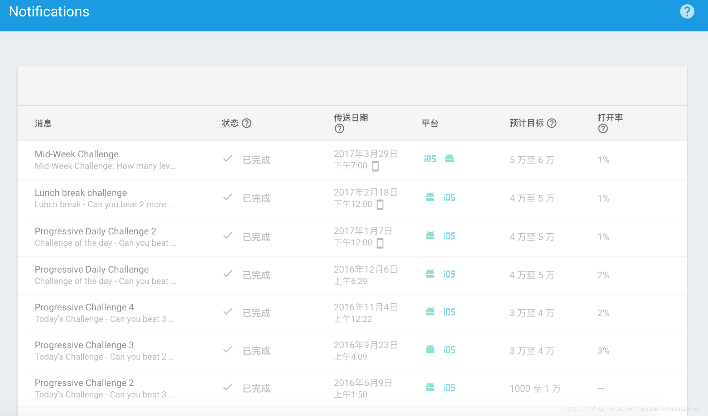This screenshot has height=416, width=708.
Task: Open Progressive Challenge 3 notification
Action: 84,345
